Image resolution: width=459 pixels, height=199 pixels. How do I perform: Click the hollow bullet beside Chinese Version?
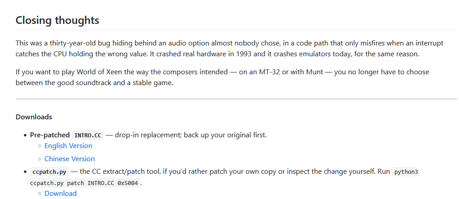[x=40, y=159]
